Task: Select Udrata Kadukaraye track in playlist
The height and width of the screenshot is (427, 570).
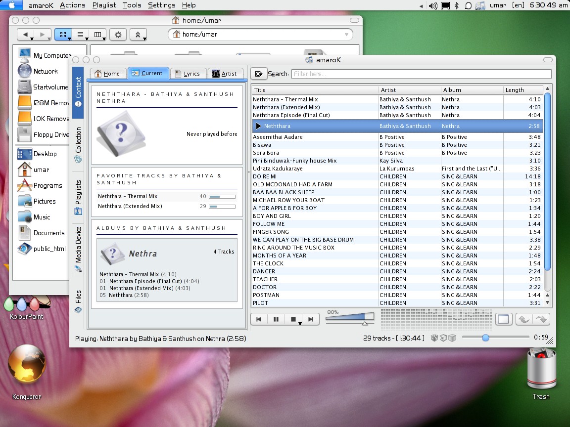Action: point(397,169)
